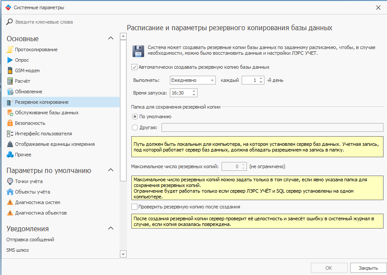Click the Объекты учёта house icon

10,192
